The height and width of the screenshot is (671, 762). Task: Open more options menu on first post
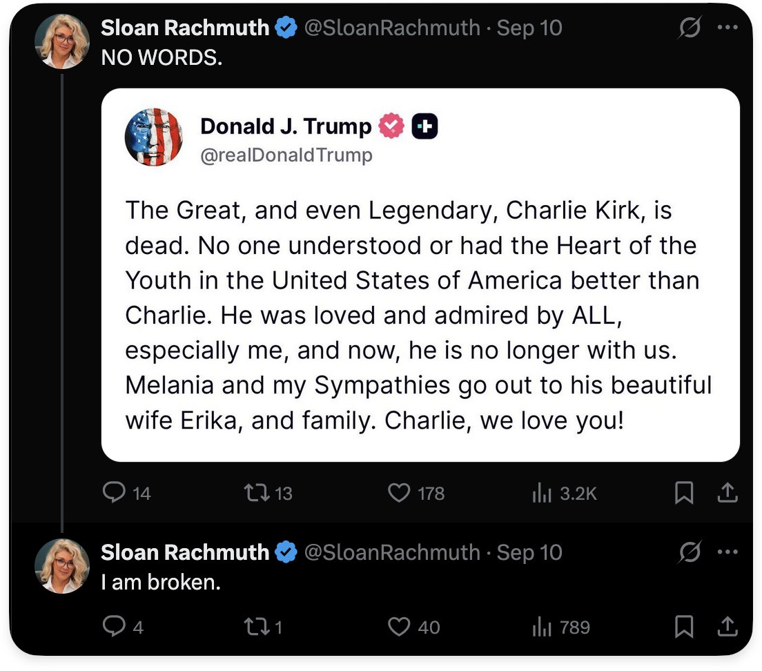(727, 28)
